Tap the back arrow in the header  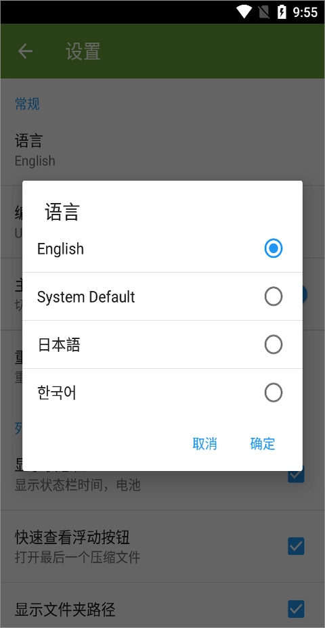point(25,51)
